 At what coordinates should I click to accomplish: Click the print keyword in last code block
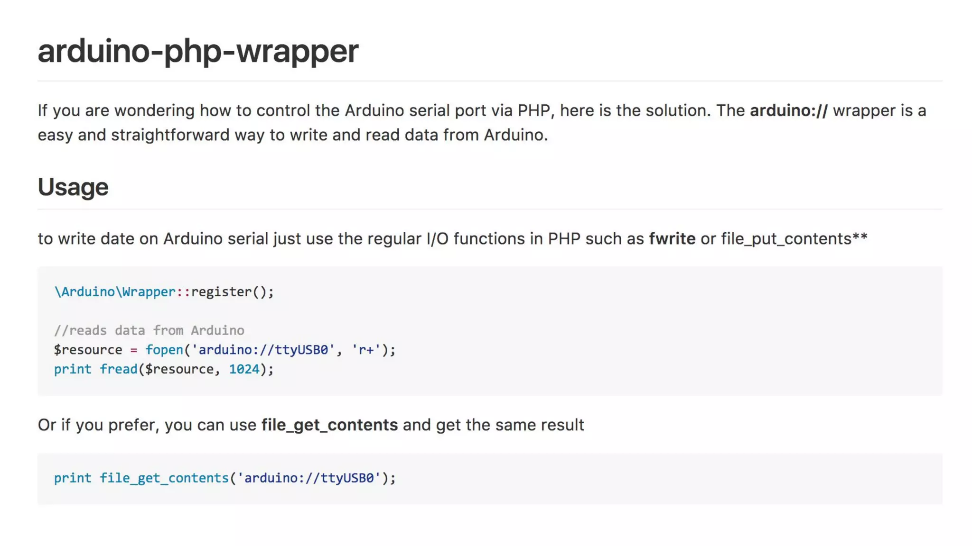72,478
